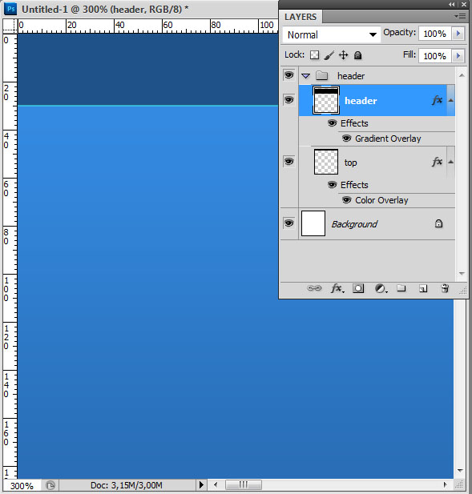Viewport: 472px width, 494px height.
Task: Click the Opacity label
Action: tap(400, 32)
